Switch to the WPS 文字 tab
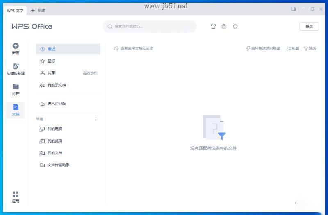328x215 pixels. [x=15, y=11]
